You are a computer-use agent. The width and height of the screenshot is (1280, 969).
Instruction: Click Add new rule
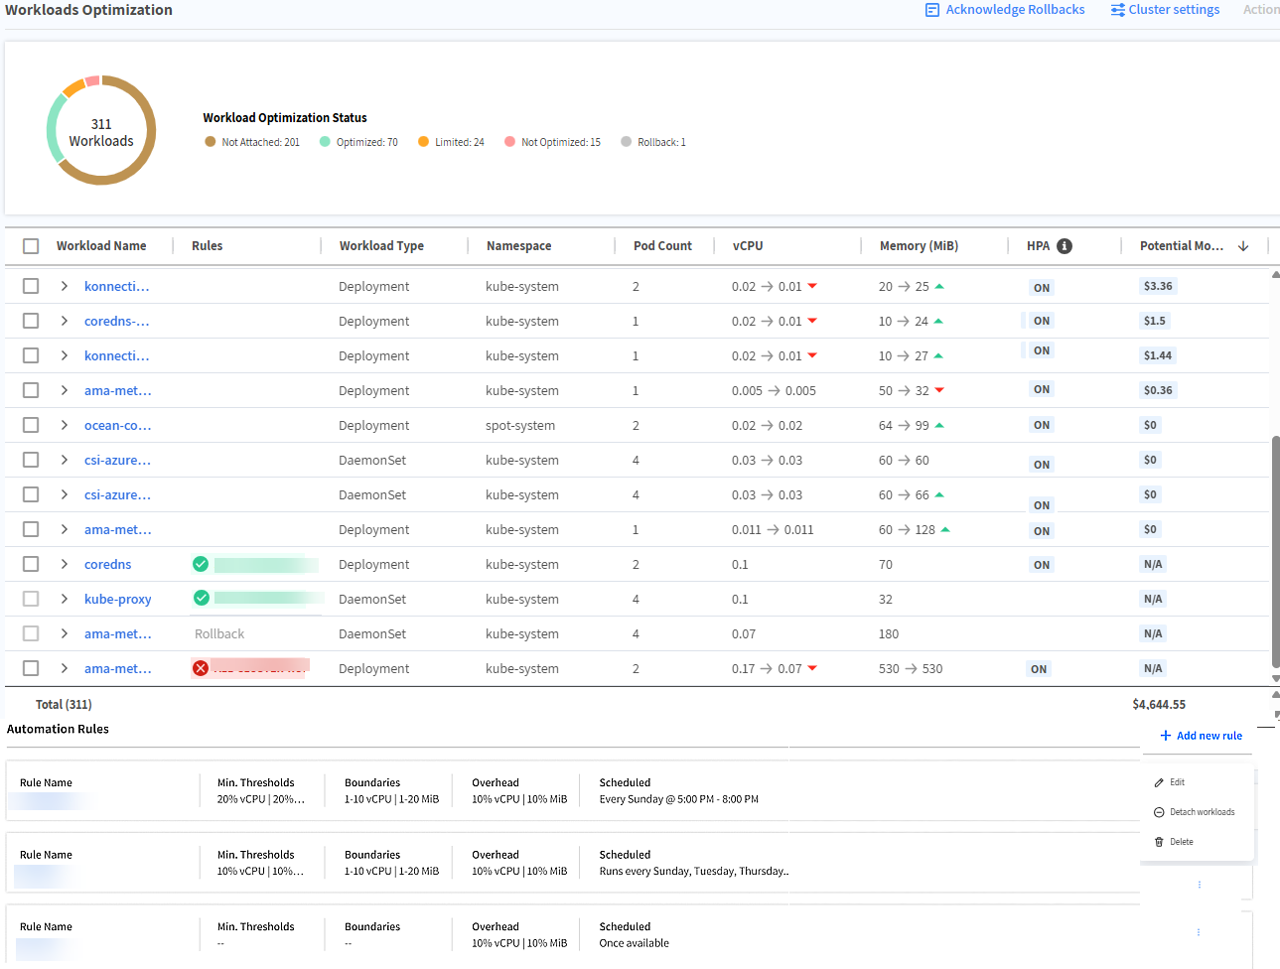tap(1200, 735)
